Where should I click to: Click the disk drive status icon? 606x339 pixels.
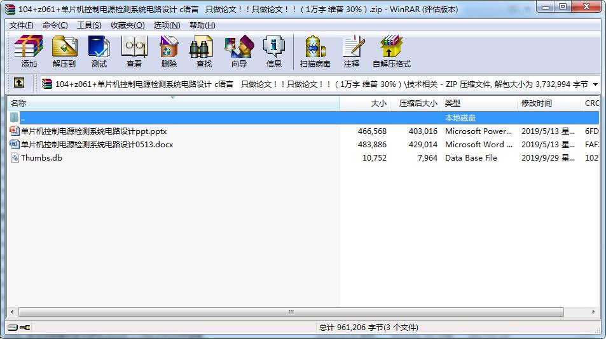[x=13, y=328]
